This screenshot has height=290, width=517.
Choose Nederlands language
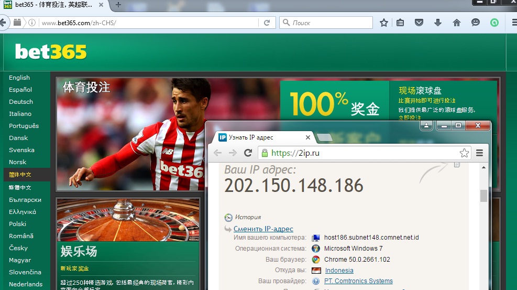26,284
